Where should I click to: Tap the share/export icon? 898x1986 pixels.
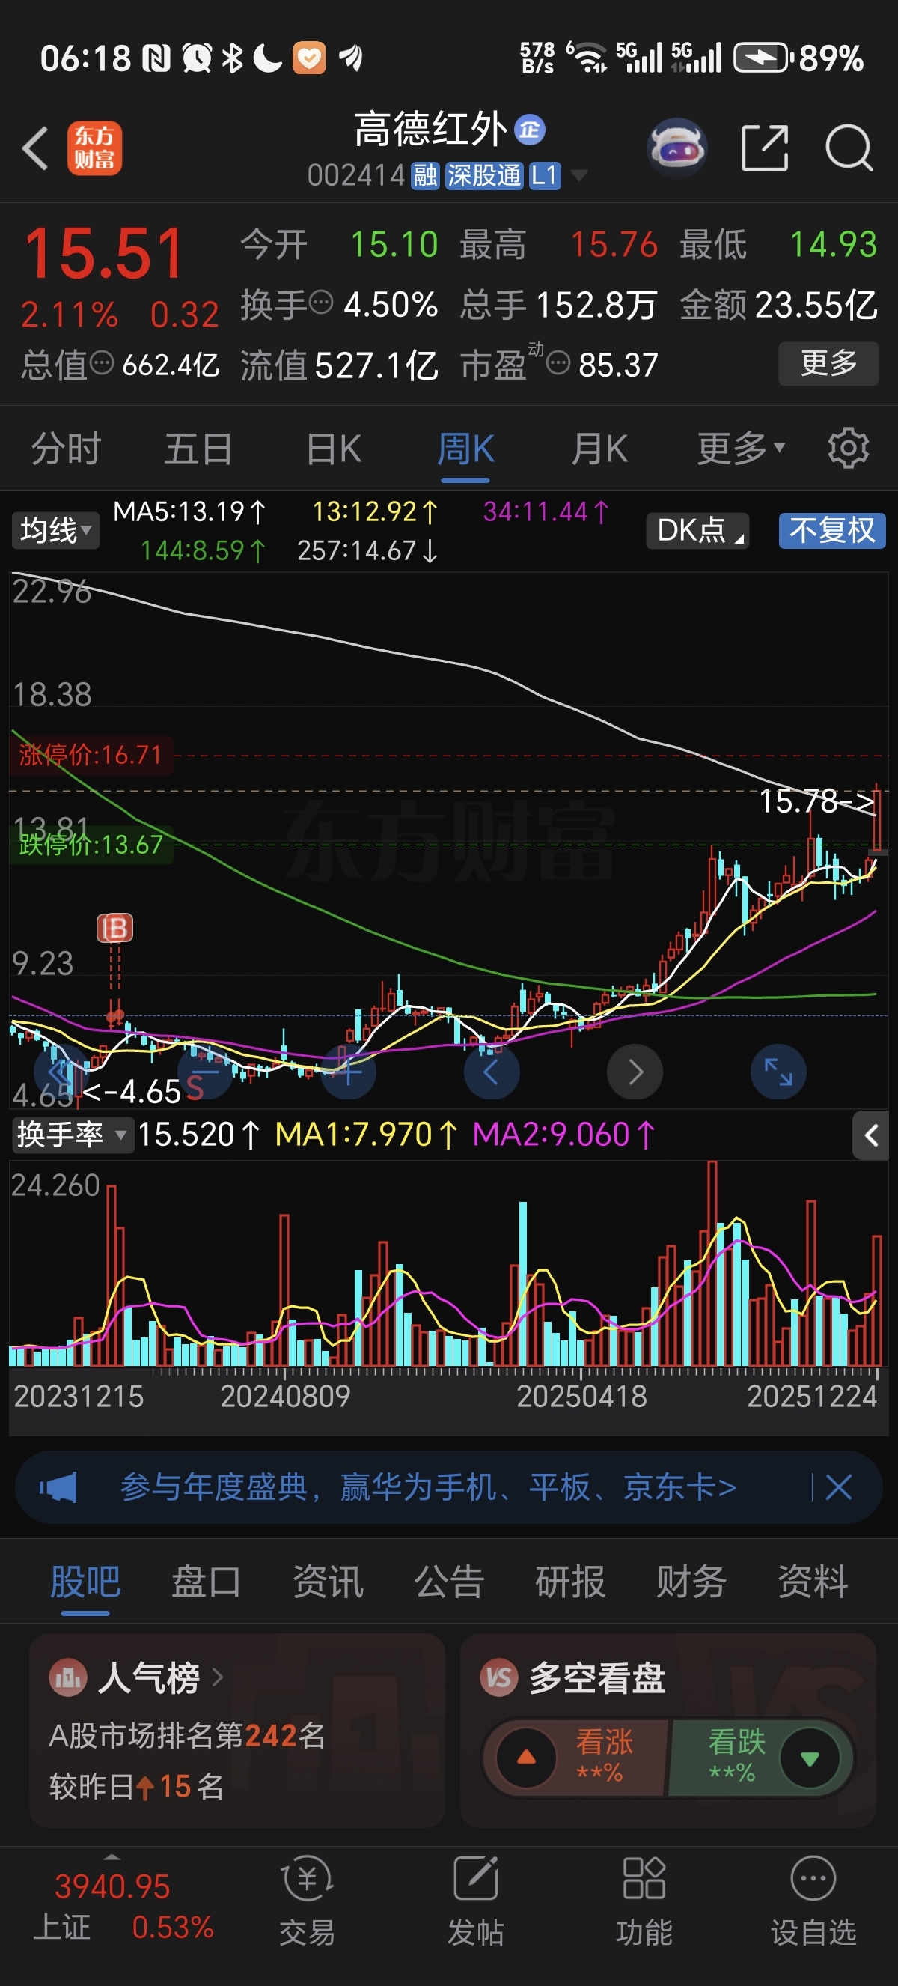[x=765, y=148]
